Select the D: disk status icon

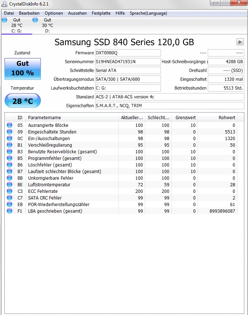[35, 20]
